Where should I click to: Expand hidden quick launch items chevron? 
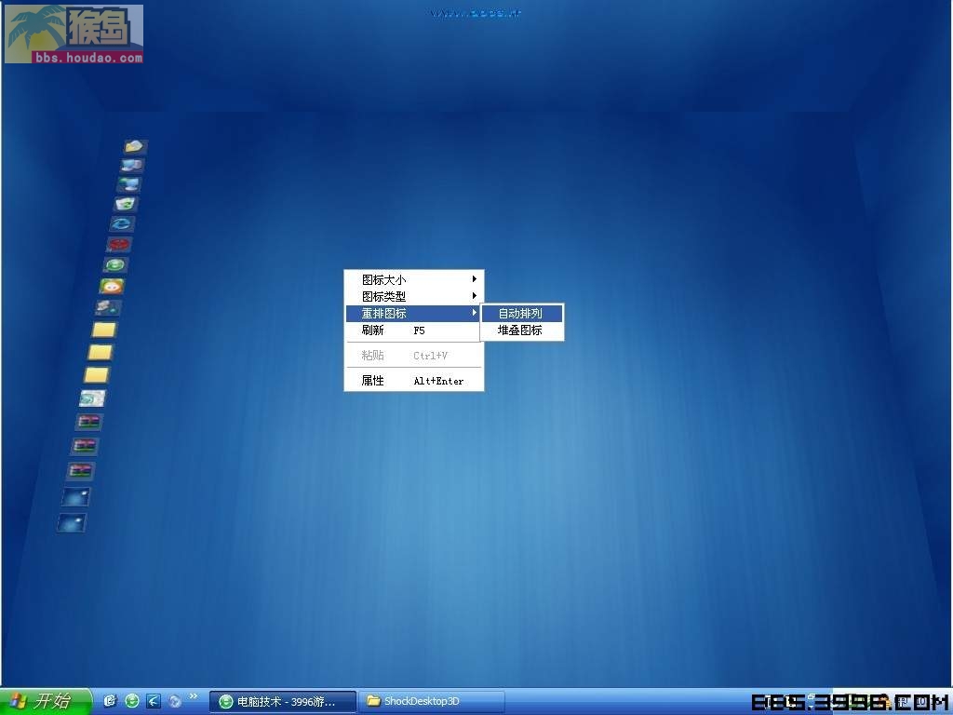194,696
